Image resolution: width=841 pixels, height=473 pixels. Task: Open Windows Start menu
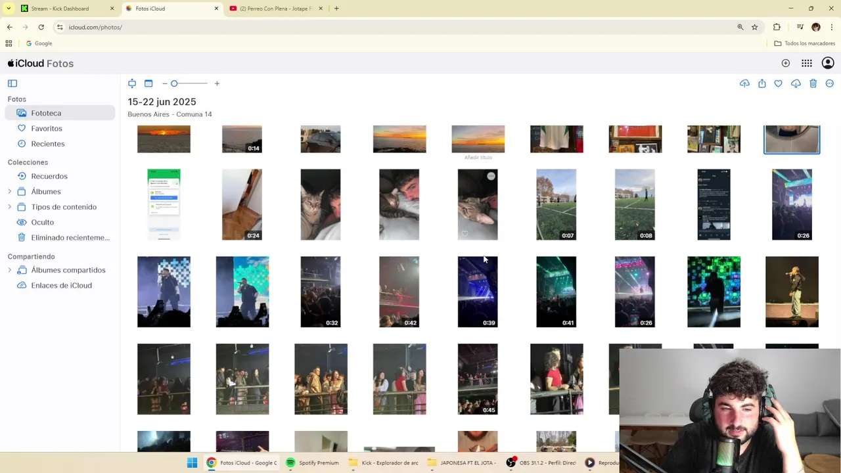point(192,462)
